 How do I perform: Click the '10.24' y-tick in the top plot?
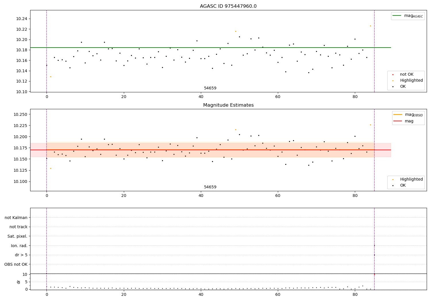point(22,19)
